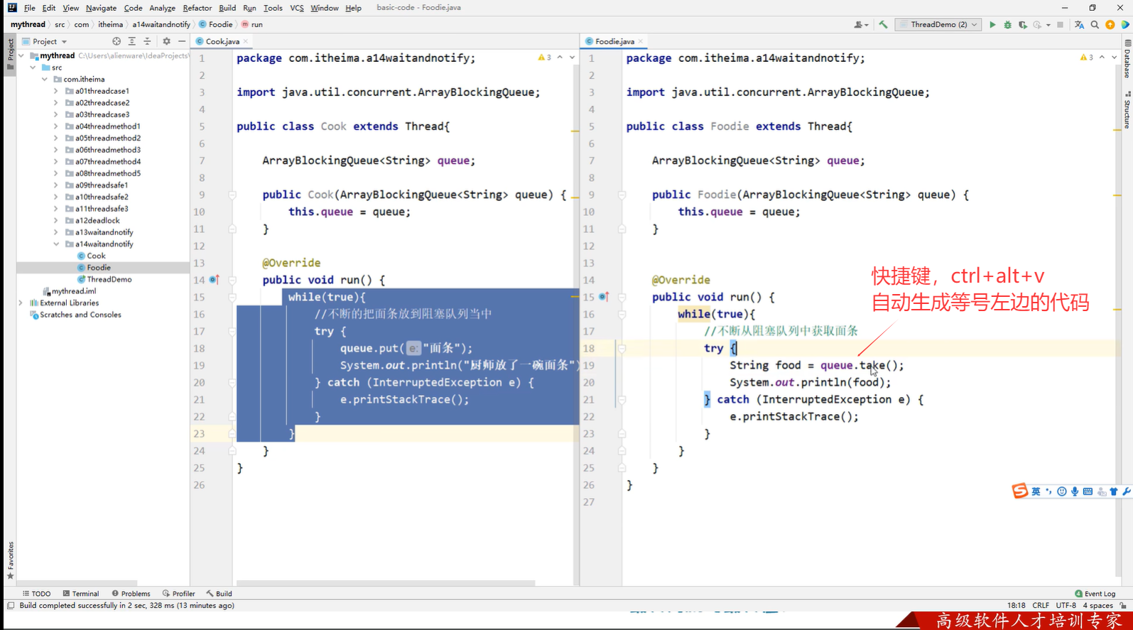1133x630 pixels.
Task: Expand External Libraries node
Action: [21, 303]
